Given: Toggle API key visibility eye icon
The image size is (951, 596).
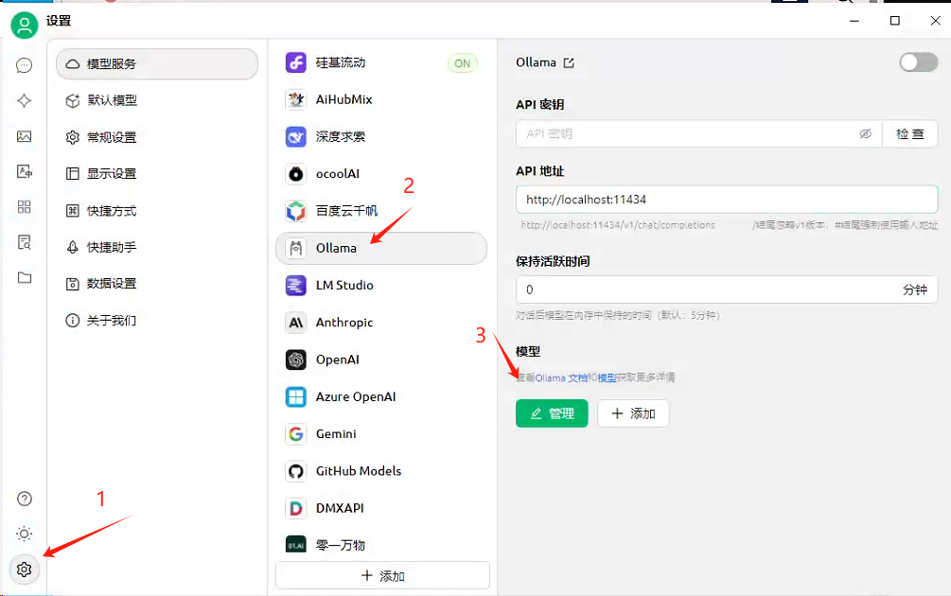Looking at the screenshot, I should (866, 133).
